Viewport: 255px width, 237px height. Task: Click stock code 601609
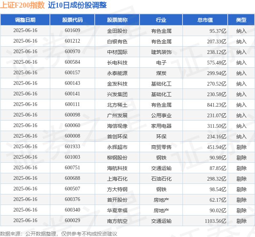72,30
